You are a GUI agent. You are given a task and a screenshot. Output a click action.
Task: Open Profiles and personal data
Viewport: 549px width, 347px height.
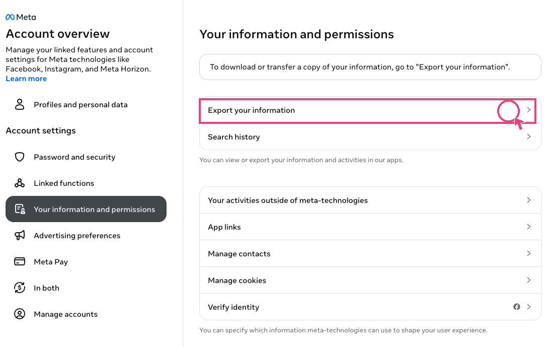click(86, 104)
